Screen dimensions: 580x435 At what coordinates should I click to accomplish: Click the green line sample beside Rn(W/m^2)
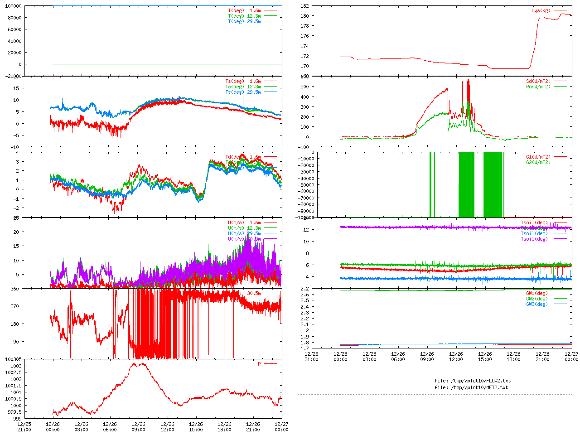coord(560,87)
